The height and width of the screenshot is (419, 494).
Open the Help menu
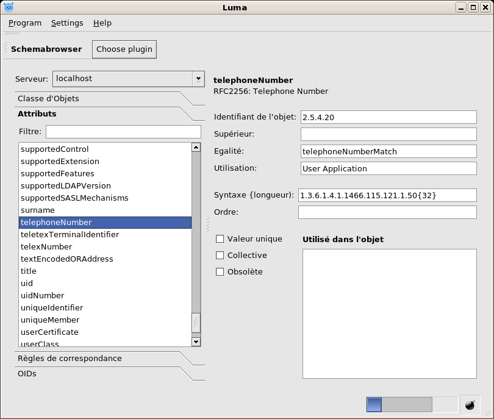coord(102,23)
